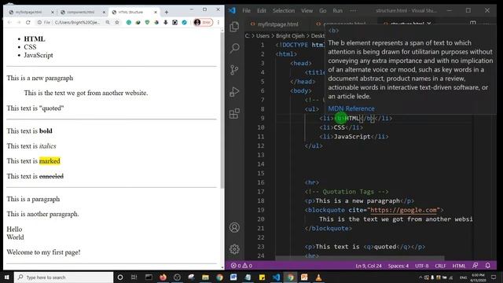Open the Selection menu in VS Code
This screenshot has height=283, width=503.
284,10
